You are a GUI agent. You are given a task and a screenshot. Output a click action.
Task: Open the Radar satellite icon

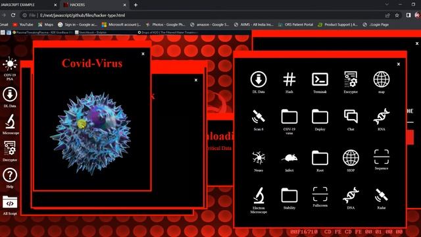click(382, 198)
